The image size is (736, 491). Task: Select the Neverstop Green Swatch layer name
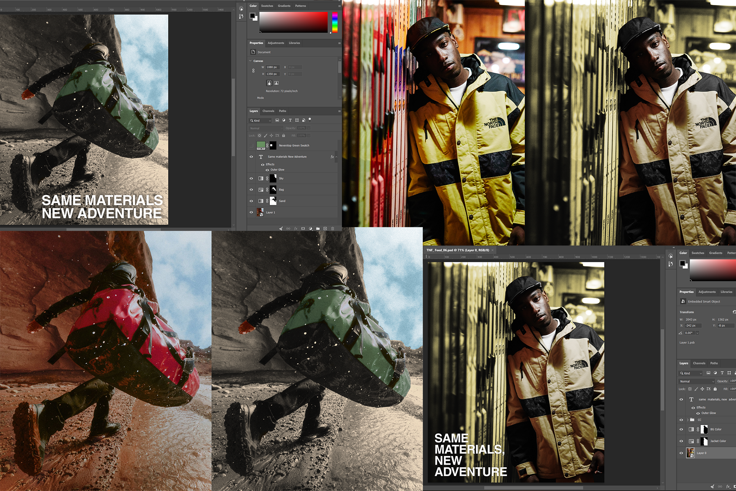tap(294, 145)
